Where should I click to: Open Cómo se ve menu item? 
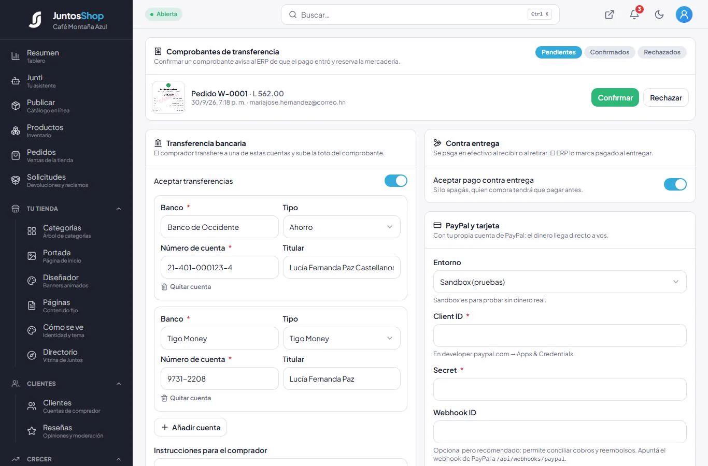coord(66,330)
